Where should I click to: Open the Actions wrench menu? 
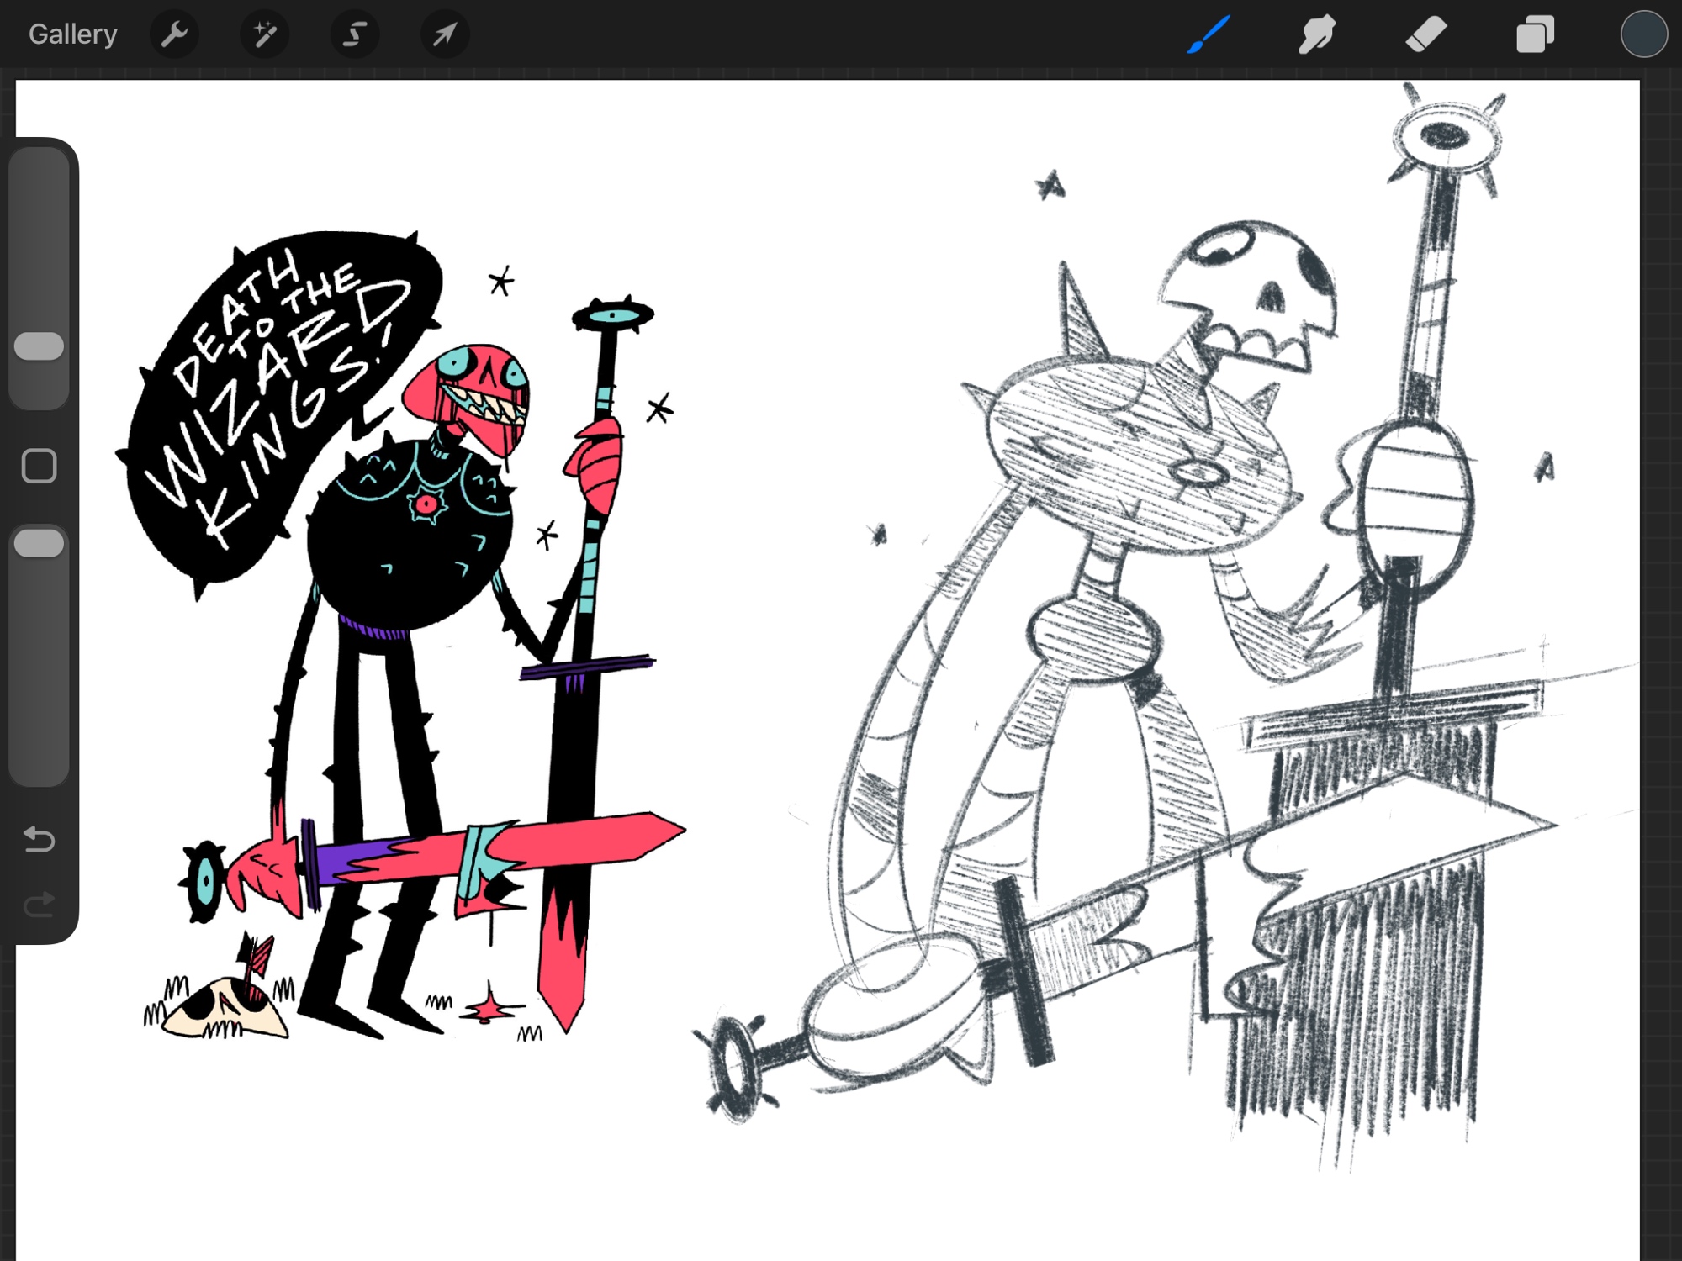click(x=174, y=34)
